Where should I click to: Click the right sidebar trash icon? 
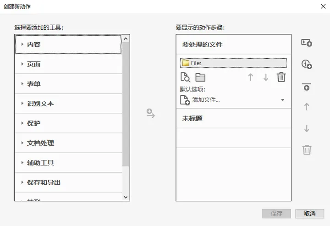click(307, 149)
